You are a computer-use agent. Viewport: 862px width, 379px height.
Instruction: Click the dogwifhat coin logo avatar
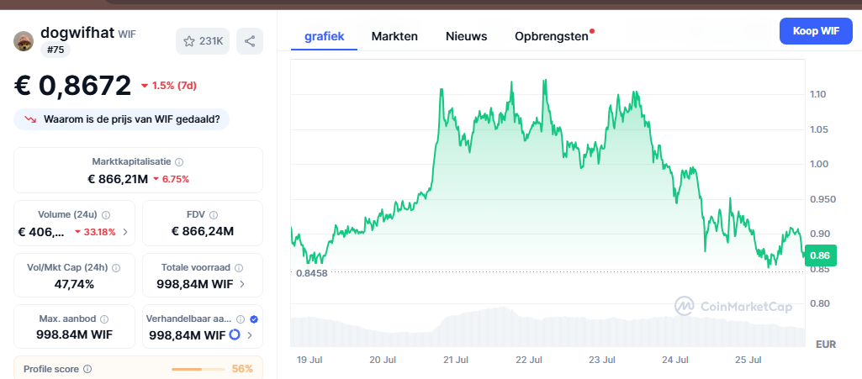(24, 40)
